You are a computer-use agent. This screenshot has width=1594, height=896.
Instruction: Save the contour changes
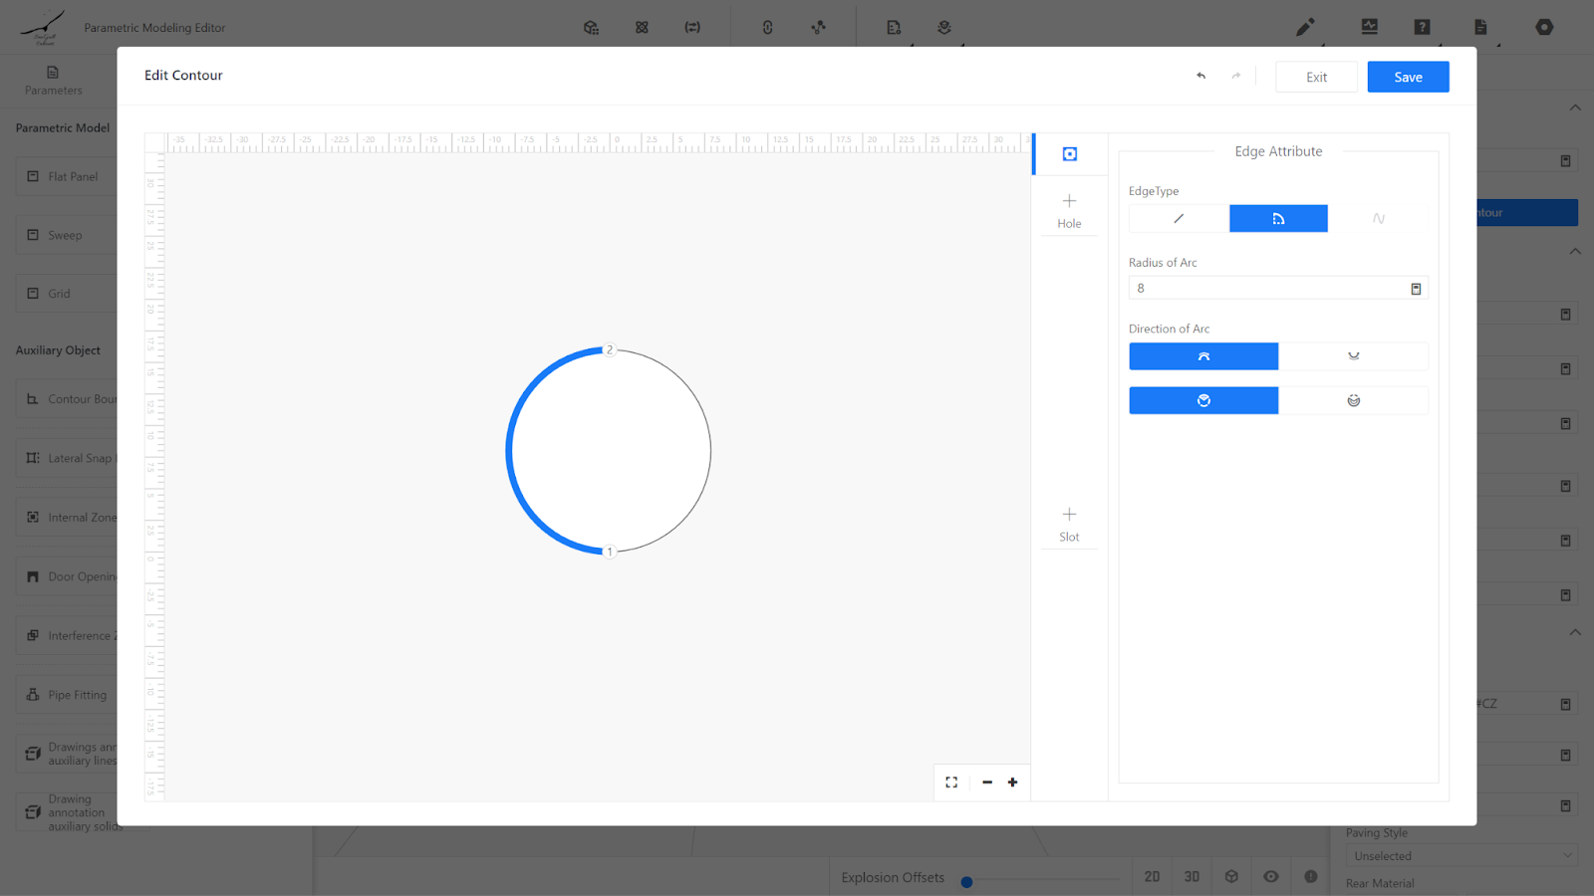pos(1408,77)
